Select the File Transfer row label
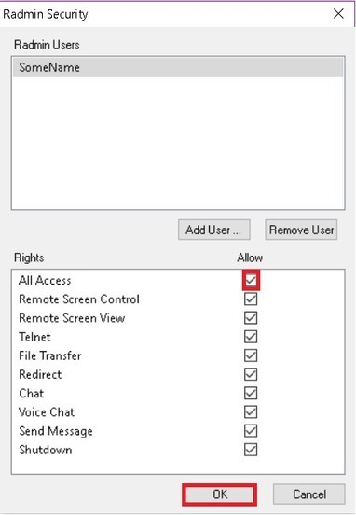 50,355
